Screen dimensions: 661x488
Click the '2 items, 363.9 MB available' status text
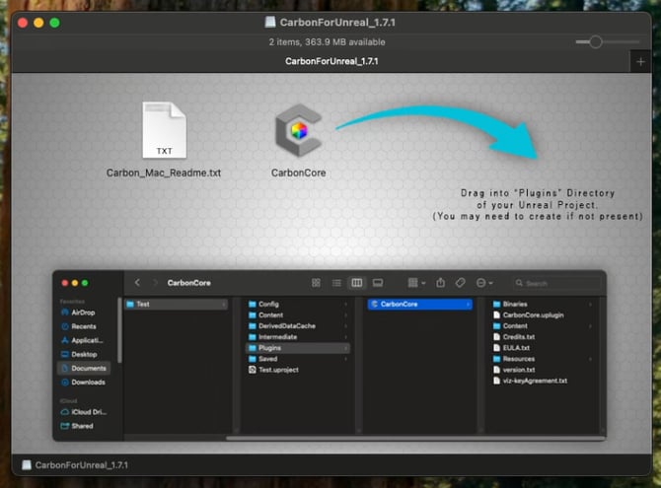point(328,42)
